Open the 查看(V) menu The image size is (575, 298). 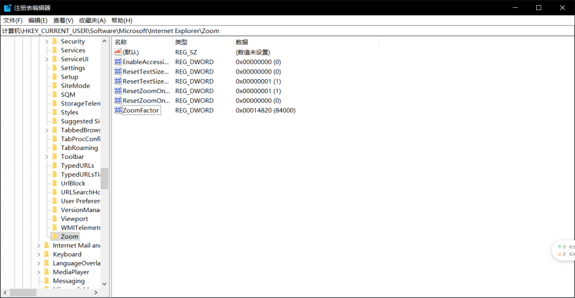pos(63,21)
